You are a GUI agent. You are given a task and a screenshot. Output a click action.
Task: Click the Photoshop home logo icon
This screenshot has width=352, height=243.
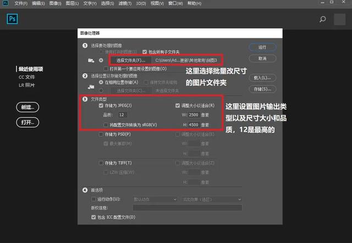pyautogui.click(x=12, y=19)
